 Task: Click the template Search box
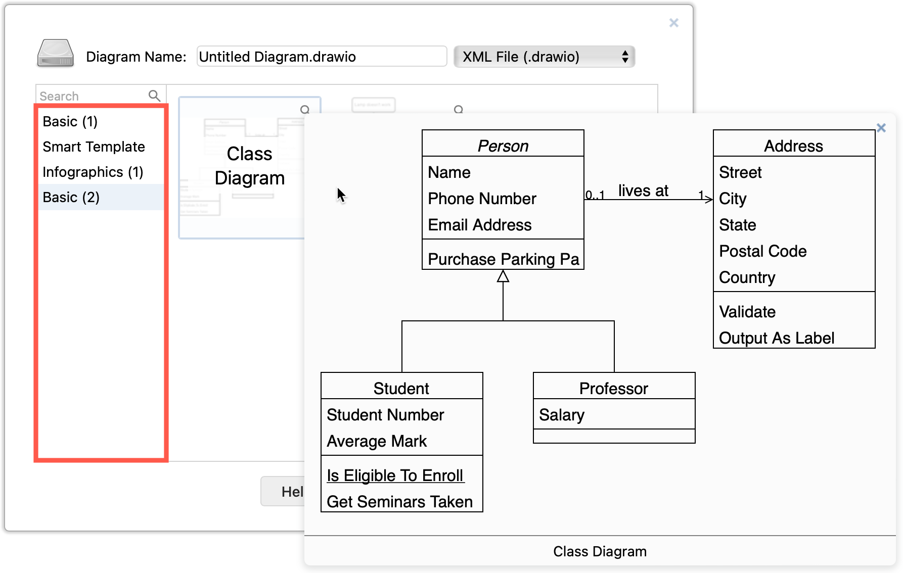[91, 95]
